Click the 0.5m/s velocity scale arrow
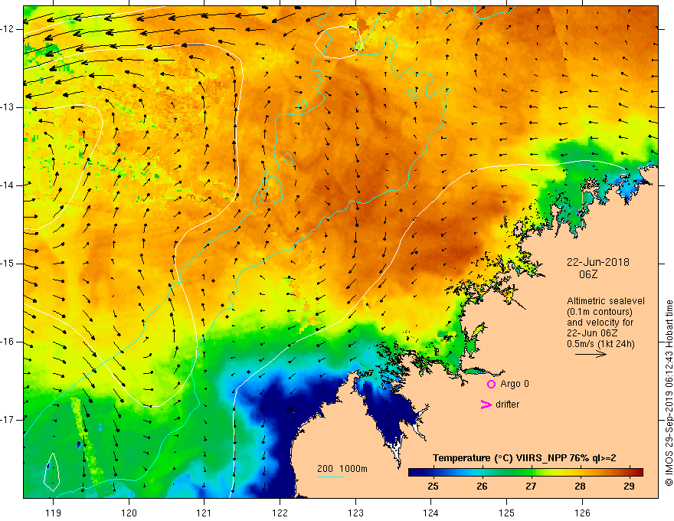Viewport: 674px width, 521px height. pyautogui.click(x=591, y=354)
